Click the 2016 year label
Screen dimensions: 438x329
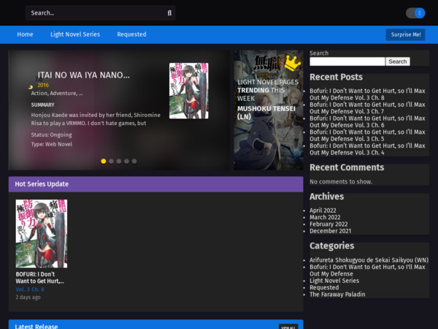tap(43, 85)
